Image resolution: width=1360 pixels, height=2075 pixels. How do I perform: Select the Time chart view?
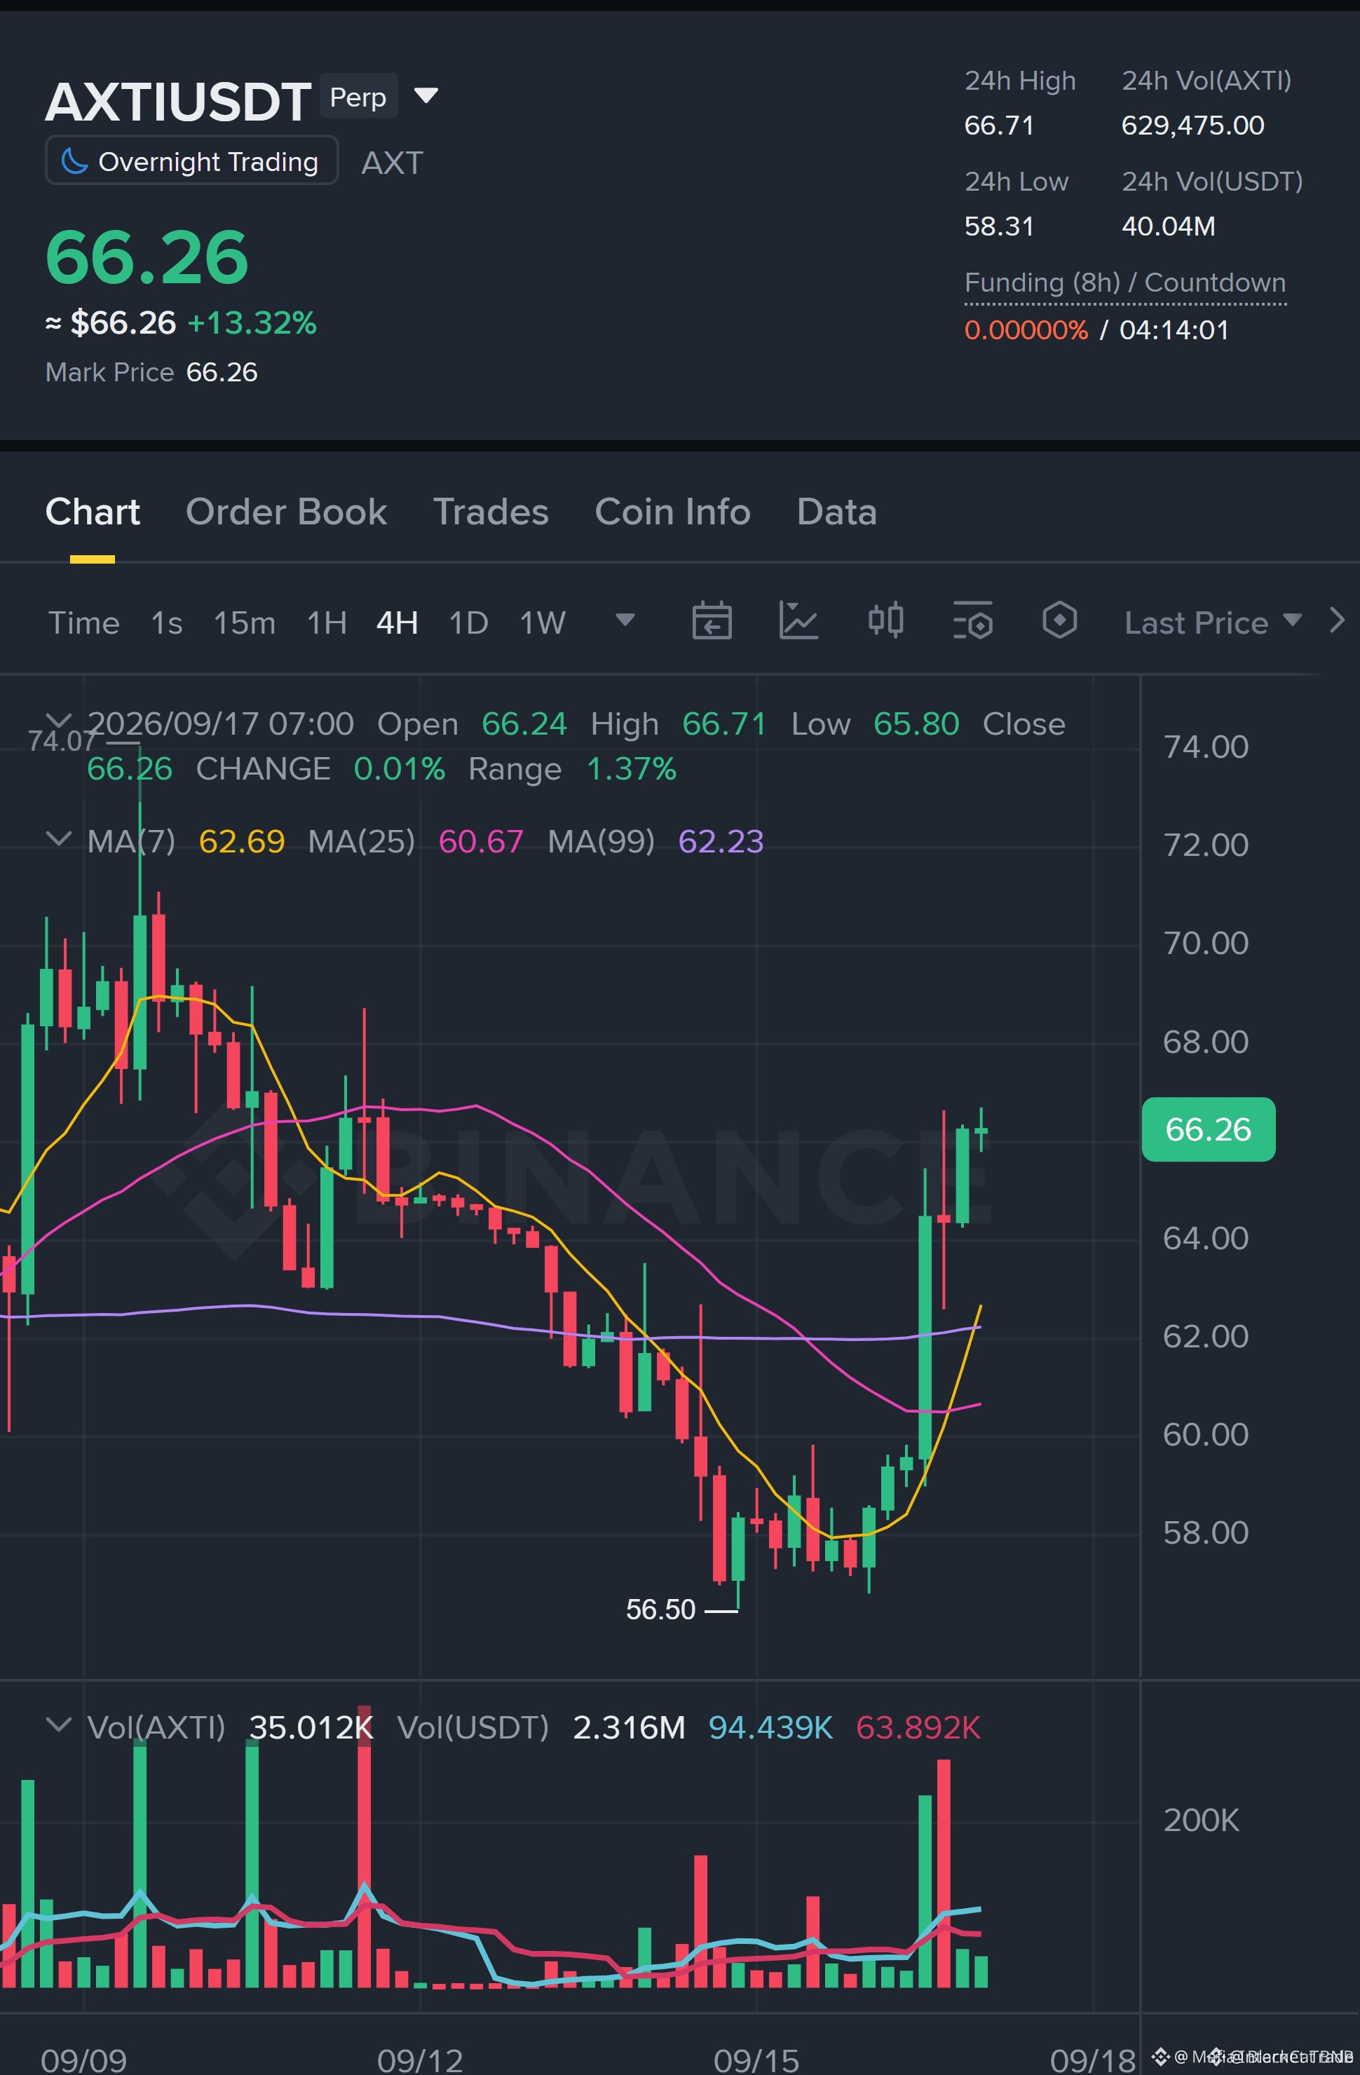tap(83, 622)
